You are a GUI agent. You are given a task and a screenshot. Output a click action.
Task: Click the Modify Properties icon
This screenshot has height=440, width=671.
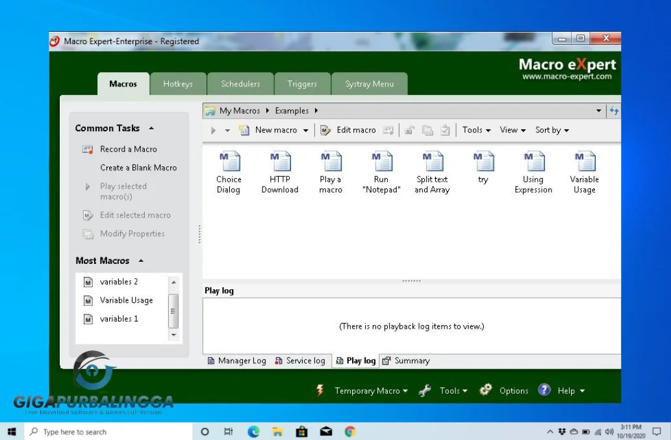point(88,234)
